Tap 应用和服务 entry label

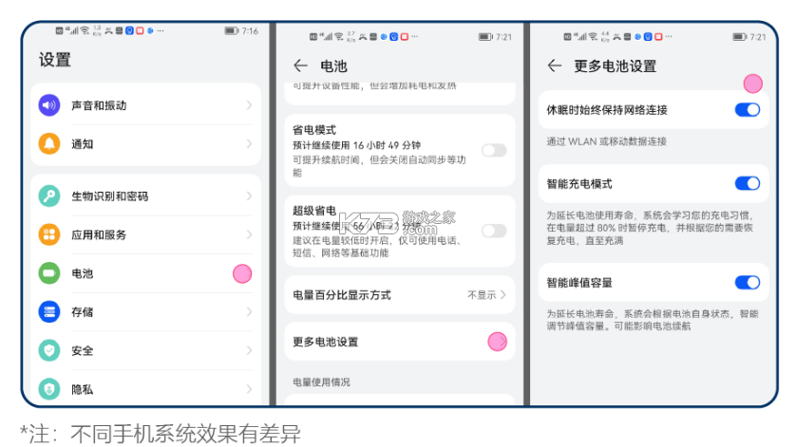pos(99,235)
